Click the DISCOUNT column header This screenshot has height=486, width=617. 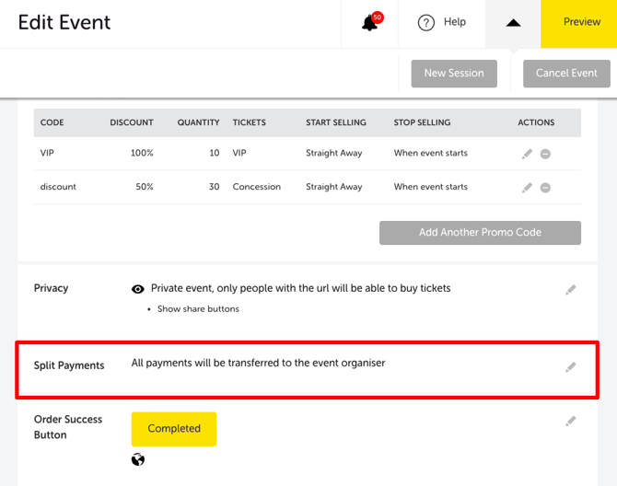[132, 122]
